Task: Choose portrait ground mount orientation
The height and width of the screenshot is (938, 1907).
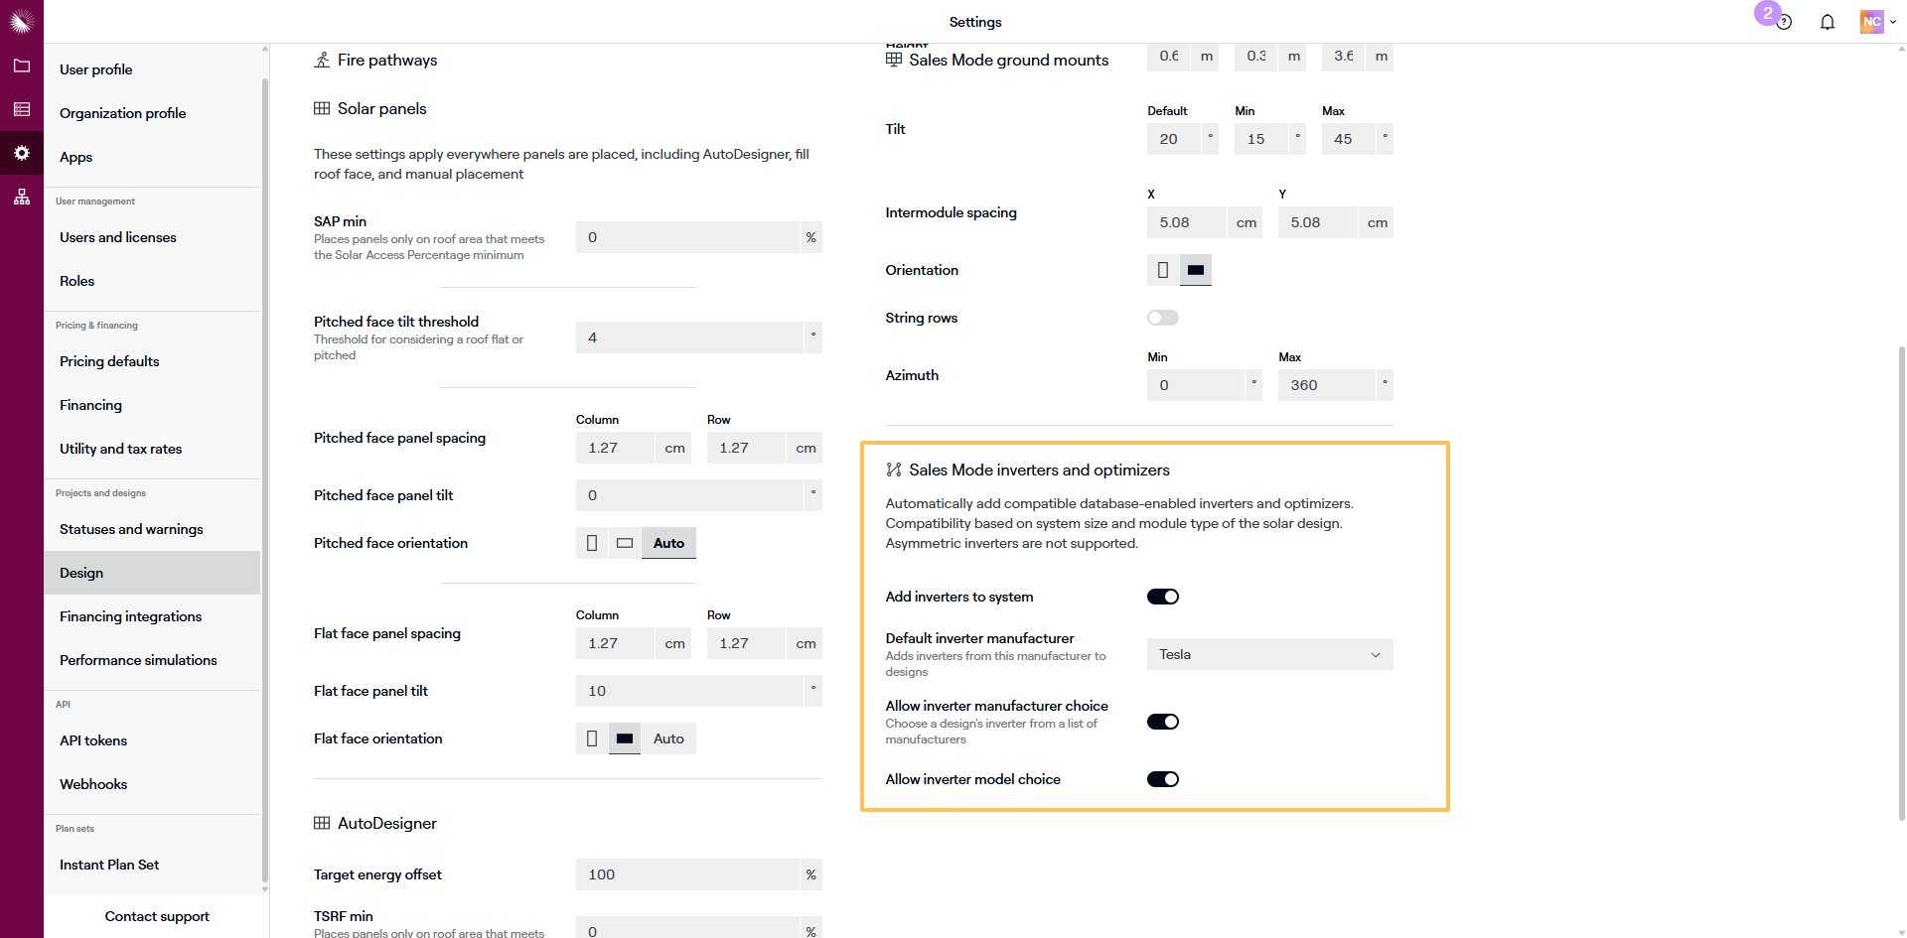Action: click(x=1163, y=270)
